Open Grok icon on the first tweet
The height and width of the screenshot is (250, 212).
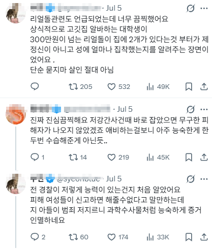(191, 8)
